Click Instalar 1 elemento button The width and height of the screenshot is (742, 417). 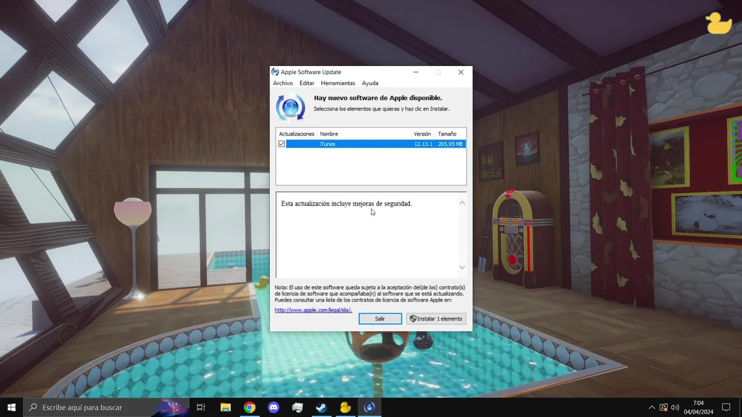pos(436,319)
